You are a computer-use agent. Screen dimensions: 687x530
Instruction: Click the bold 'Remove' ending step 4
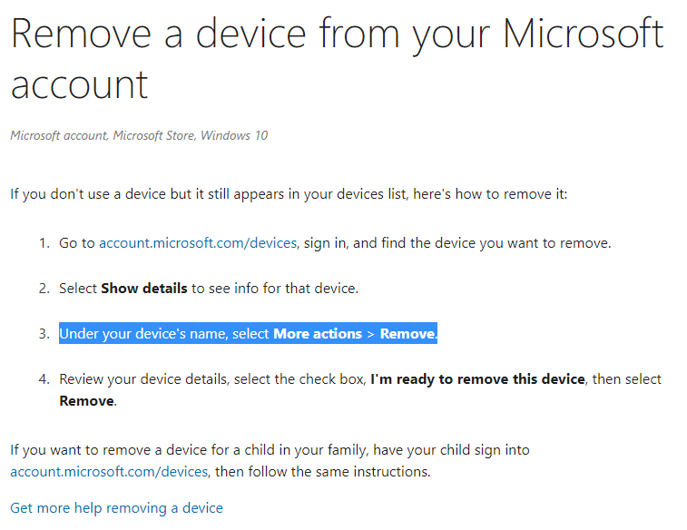87,401
